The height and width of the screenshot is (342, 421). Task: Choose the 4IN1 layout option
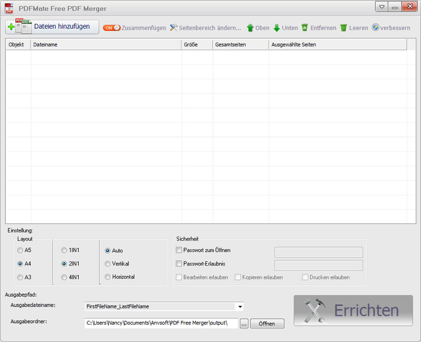tap(64, 277)
